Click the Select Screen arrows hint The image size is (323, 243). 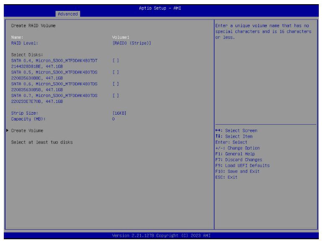click(236, 131)
